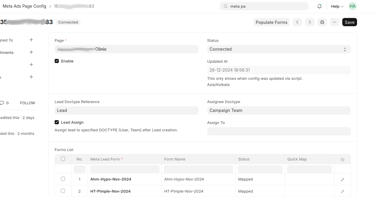Check row 1 Ahm-Hypo-Nov-2024 checkbox

(x=63, y=179)
